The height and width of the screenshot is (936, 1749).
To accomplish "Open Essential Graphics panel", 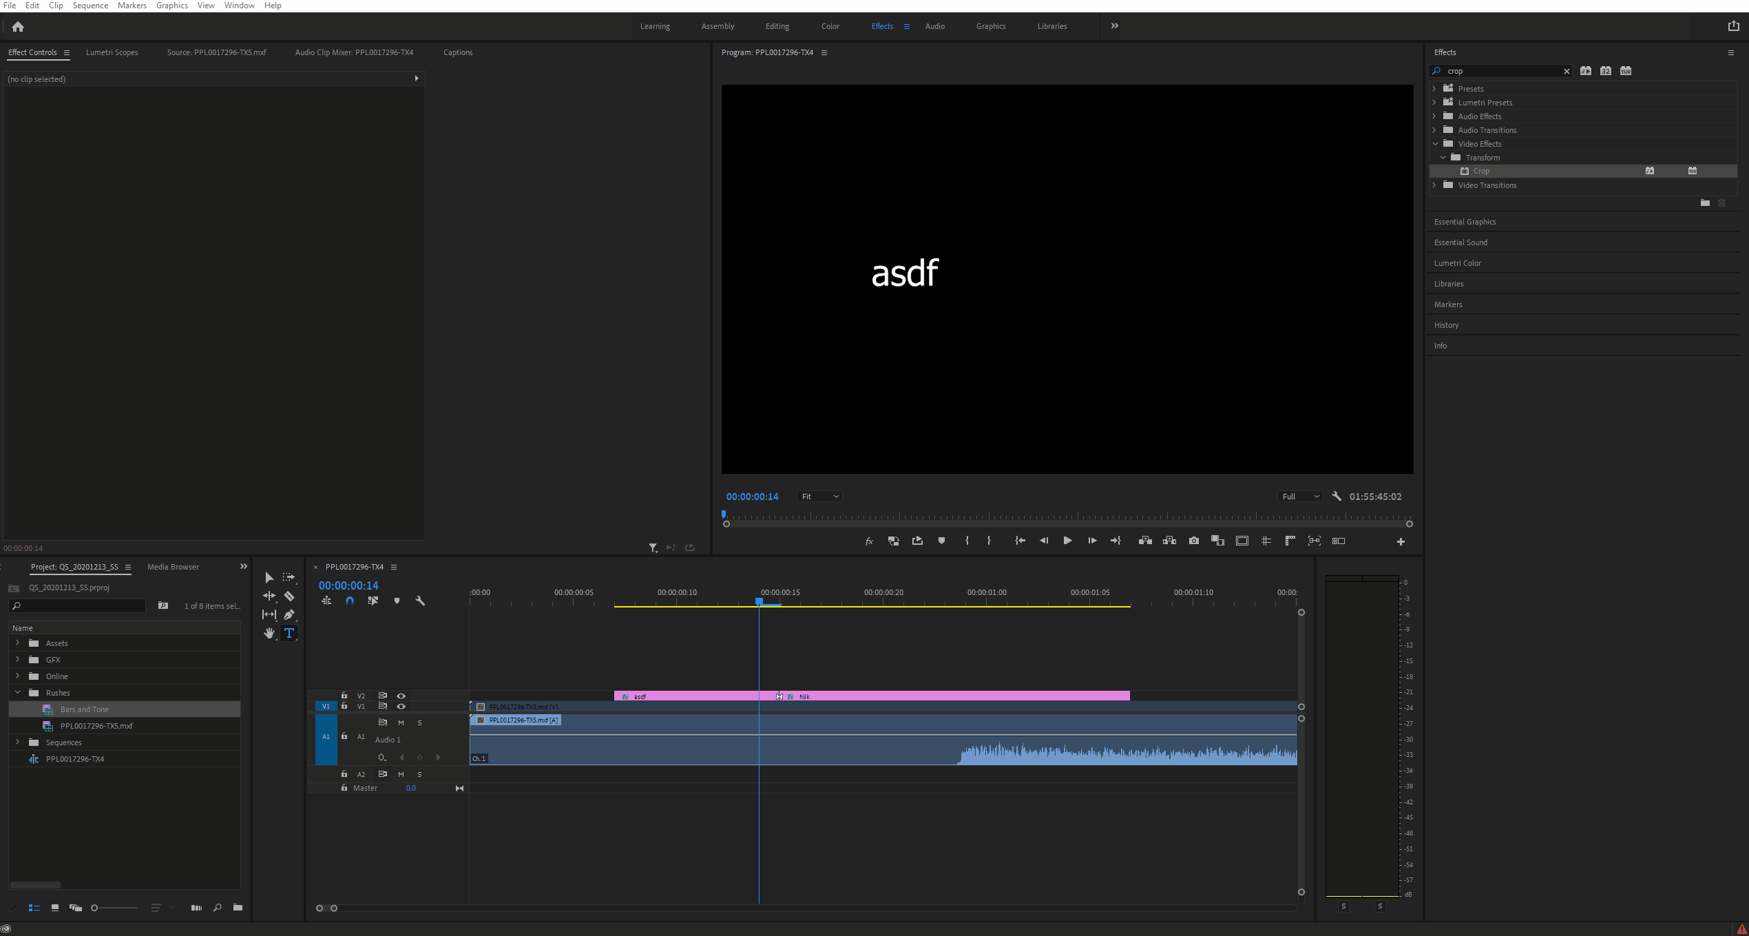I will pyautogui.click(x=1465, y=222).
